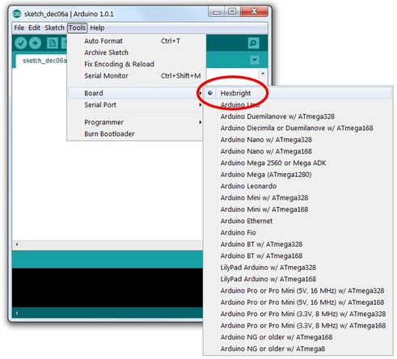Click the Arduino logo in title bar
Viewport: 397px width, 359px height.
pos(17,14)
